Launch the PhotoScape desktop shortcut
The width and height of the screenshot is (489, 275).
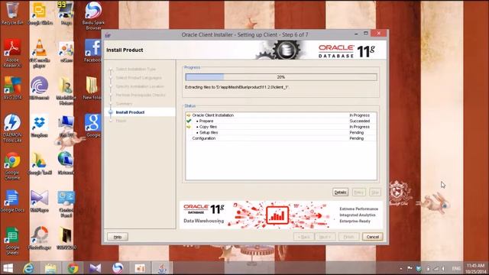[x=39, y=238]
